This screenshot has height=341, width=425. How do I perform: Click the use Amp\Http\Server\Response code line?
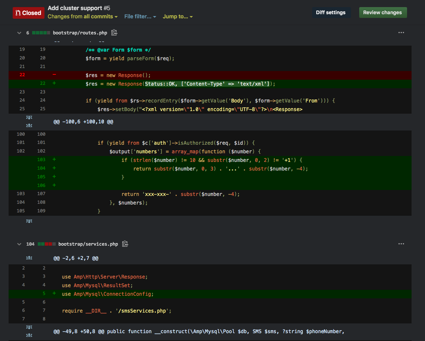105,277
